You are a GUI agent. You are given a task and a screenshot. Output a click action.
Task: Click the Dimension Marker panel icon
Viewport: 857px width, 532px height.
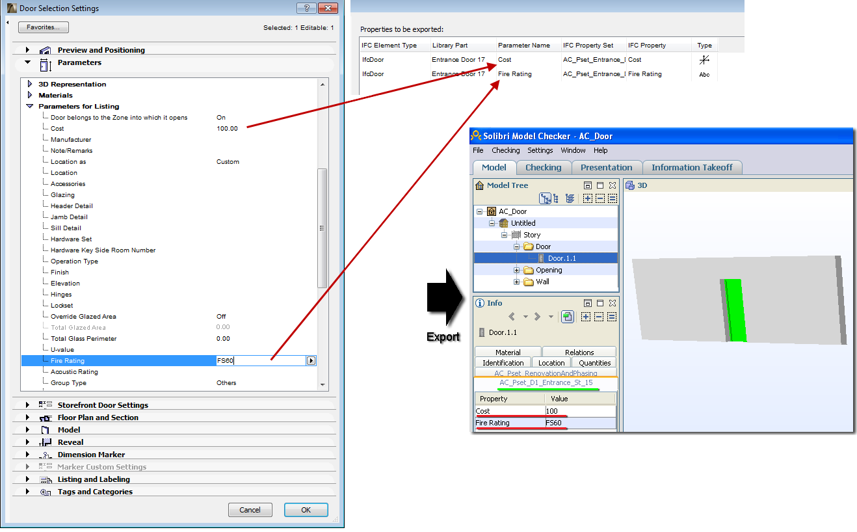45,455
